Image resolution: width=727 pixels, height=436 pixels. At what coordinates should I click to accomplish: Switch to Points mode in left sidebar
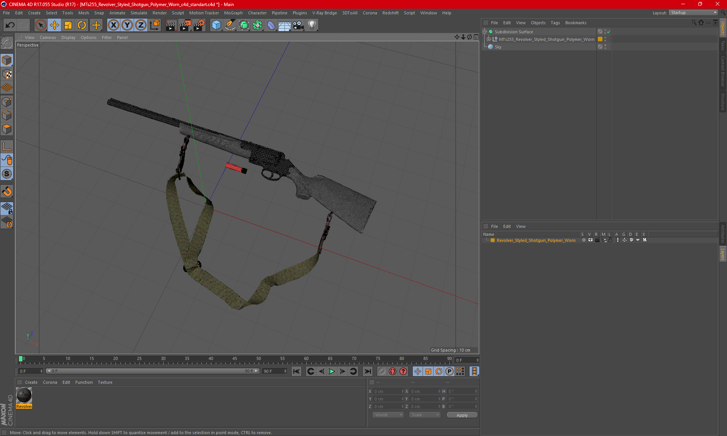(x=7, y=102)
